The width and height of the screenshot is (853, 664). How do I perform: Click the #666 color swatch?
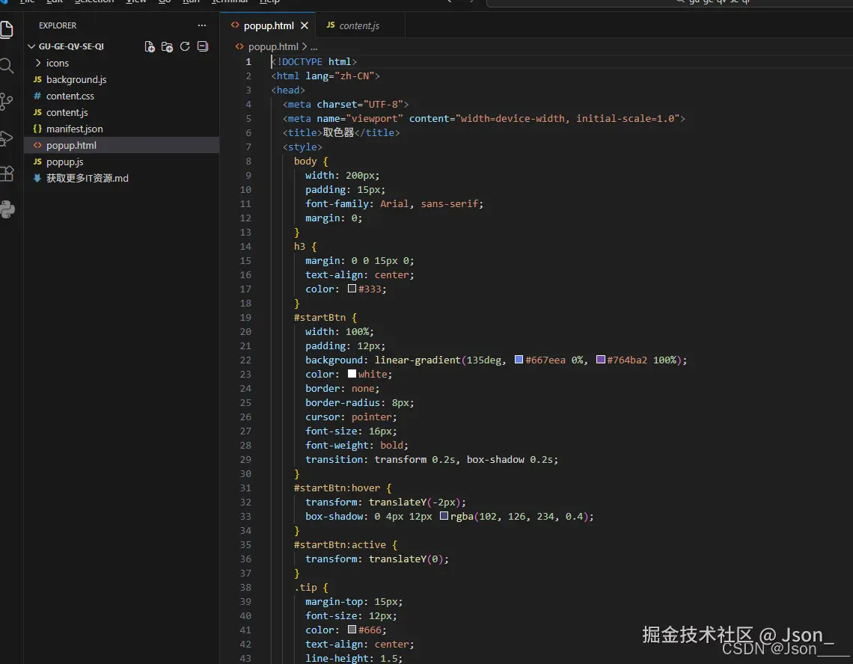[x=352, y=629]
